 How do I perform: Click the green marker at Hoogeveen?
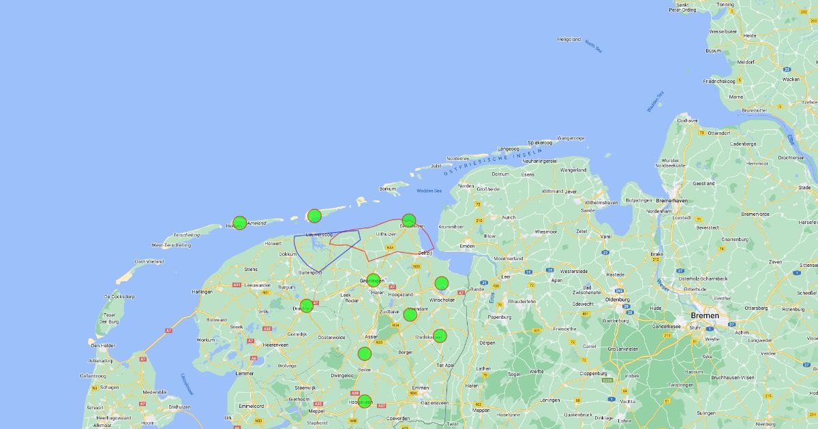[x=365, y=401]
